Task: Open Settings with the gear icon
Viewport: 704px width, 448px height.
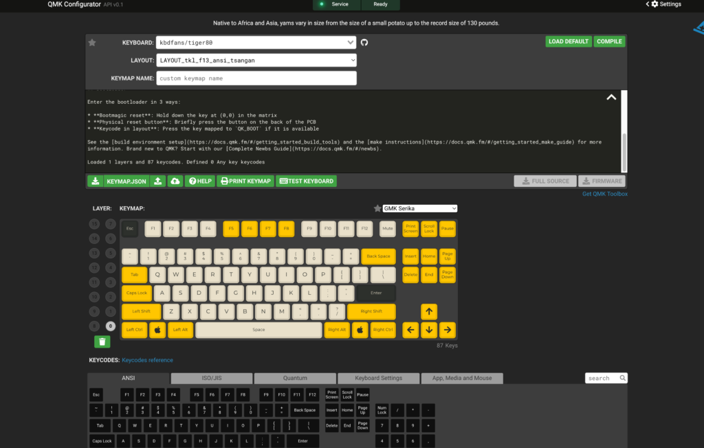Action: [x=654, y=4]
